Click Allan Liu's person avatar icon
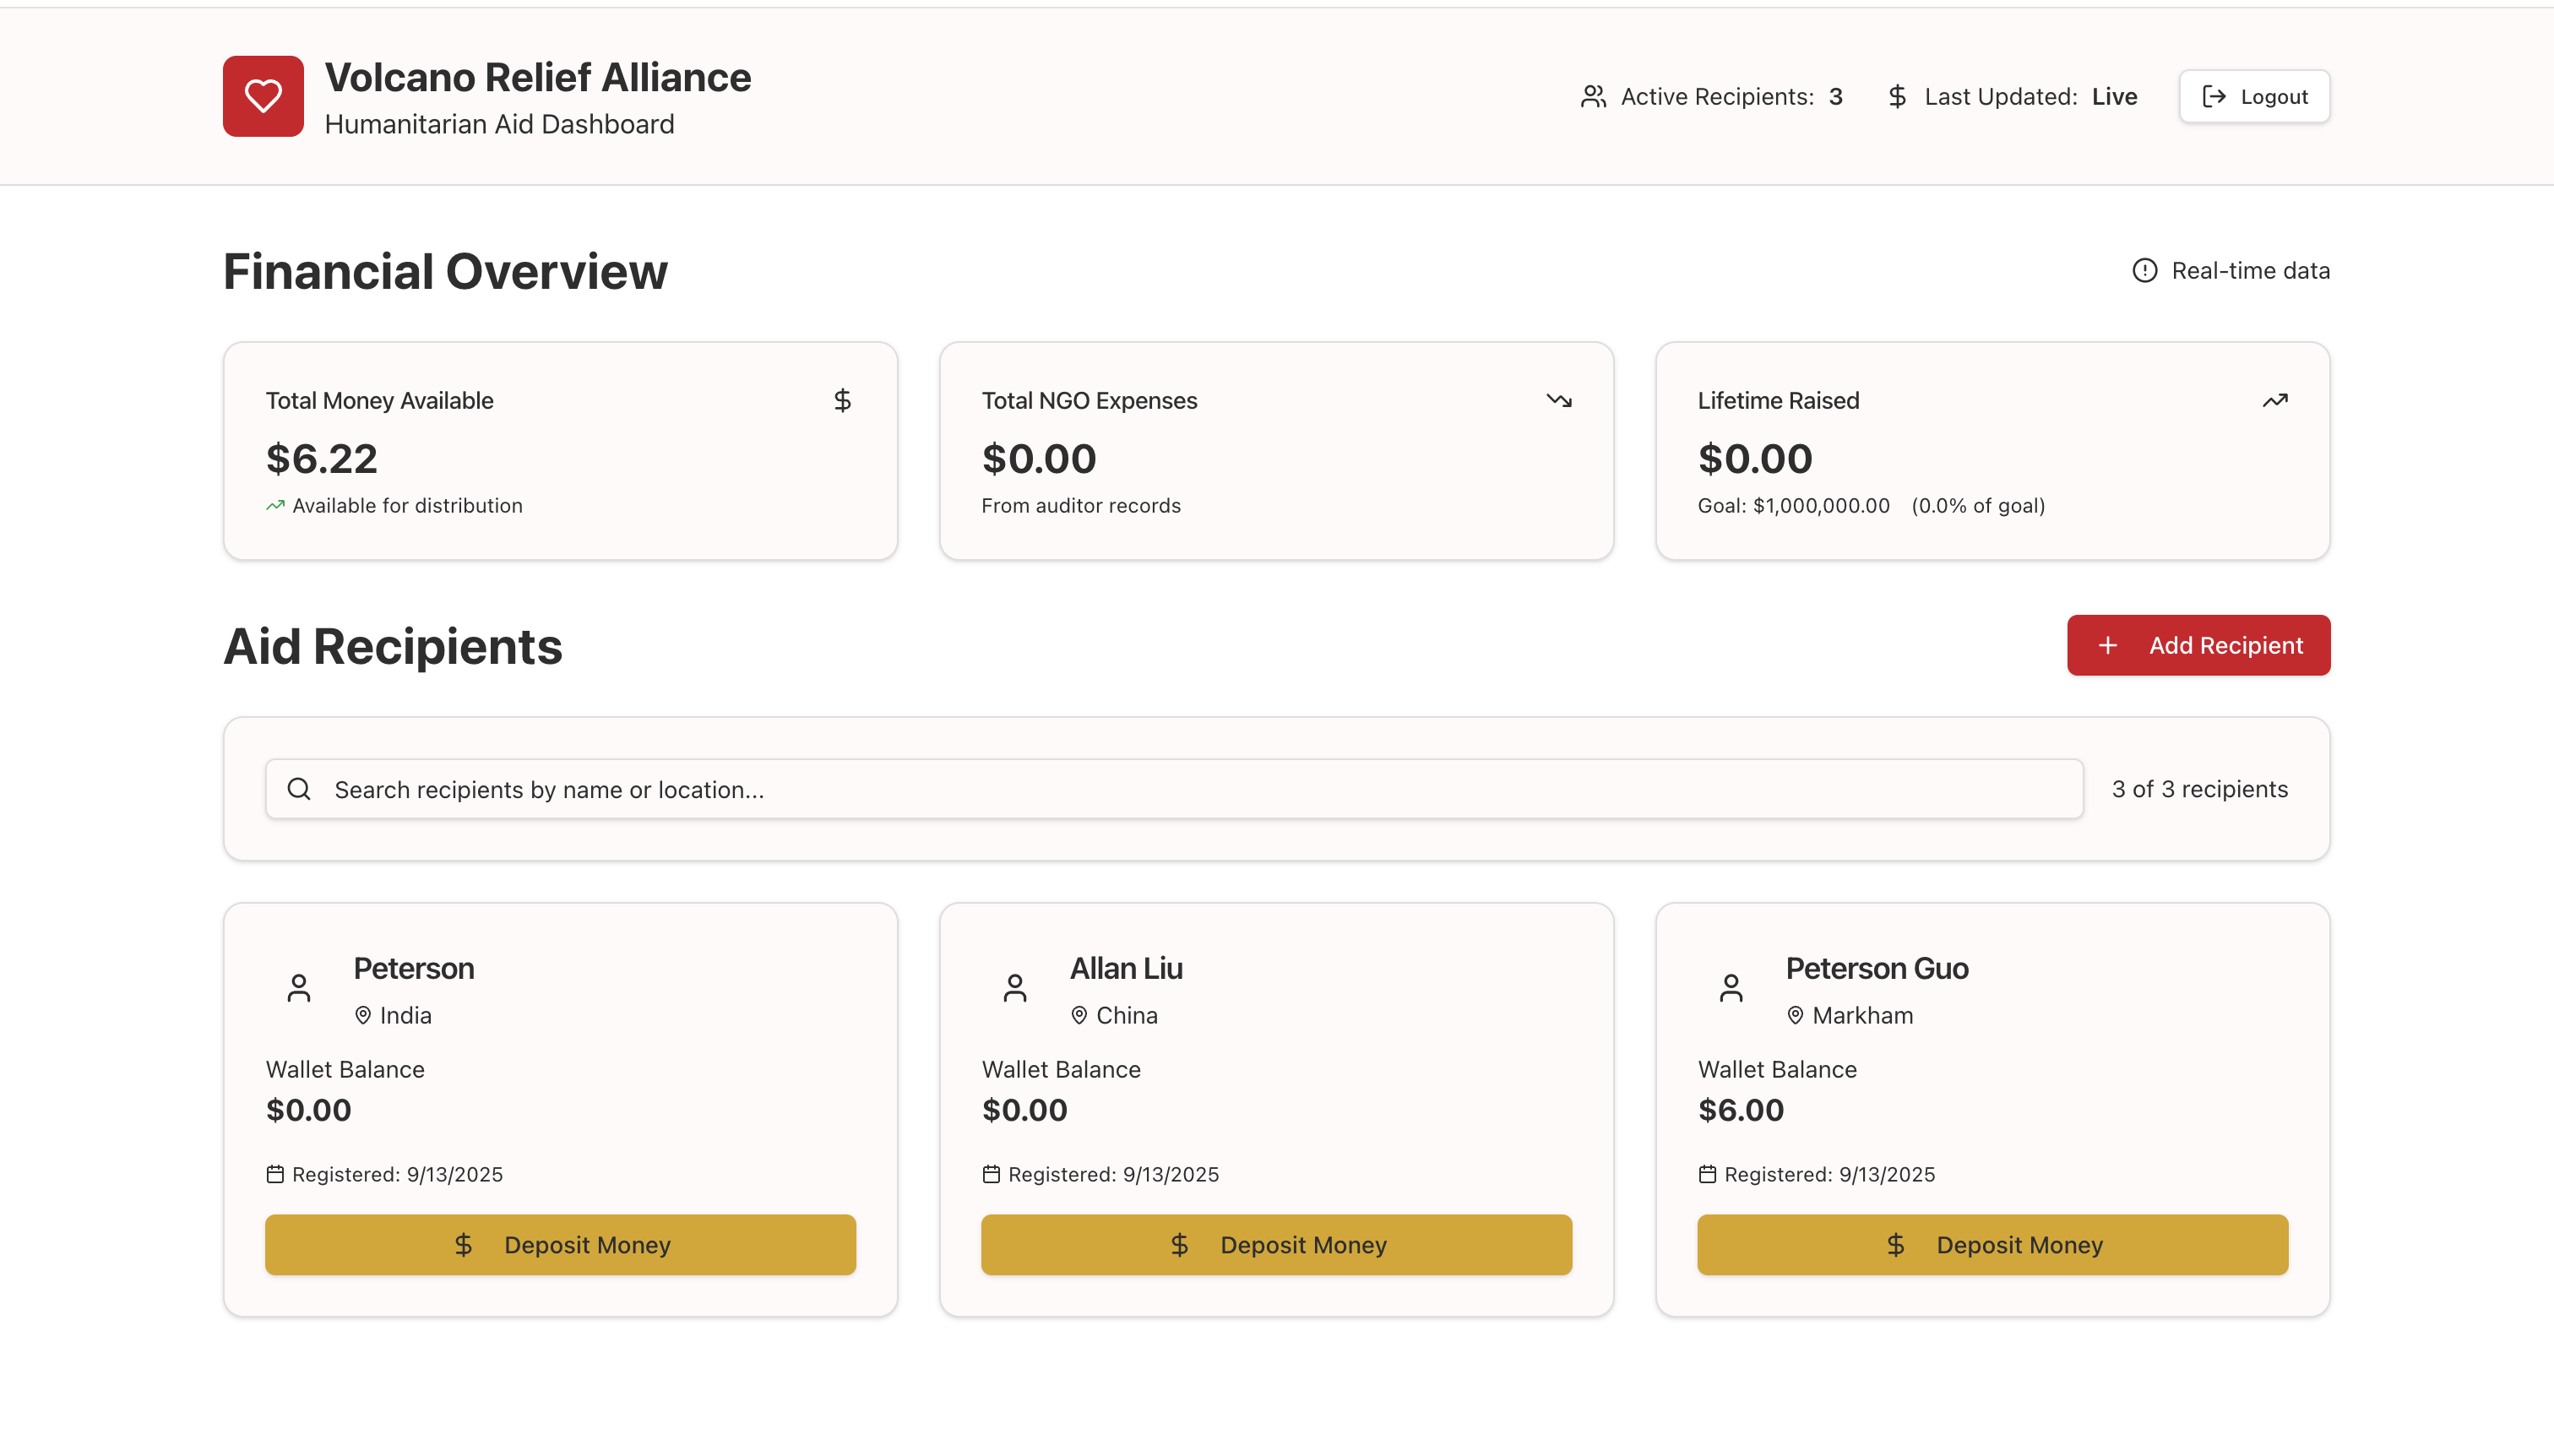The width and height of the screenshot is (2554, 1456). pos(1015,988)
